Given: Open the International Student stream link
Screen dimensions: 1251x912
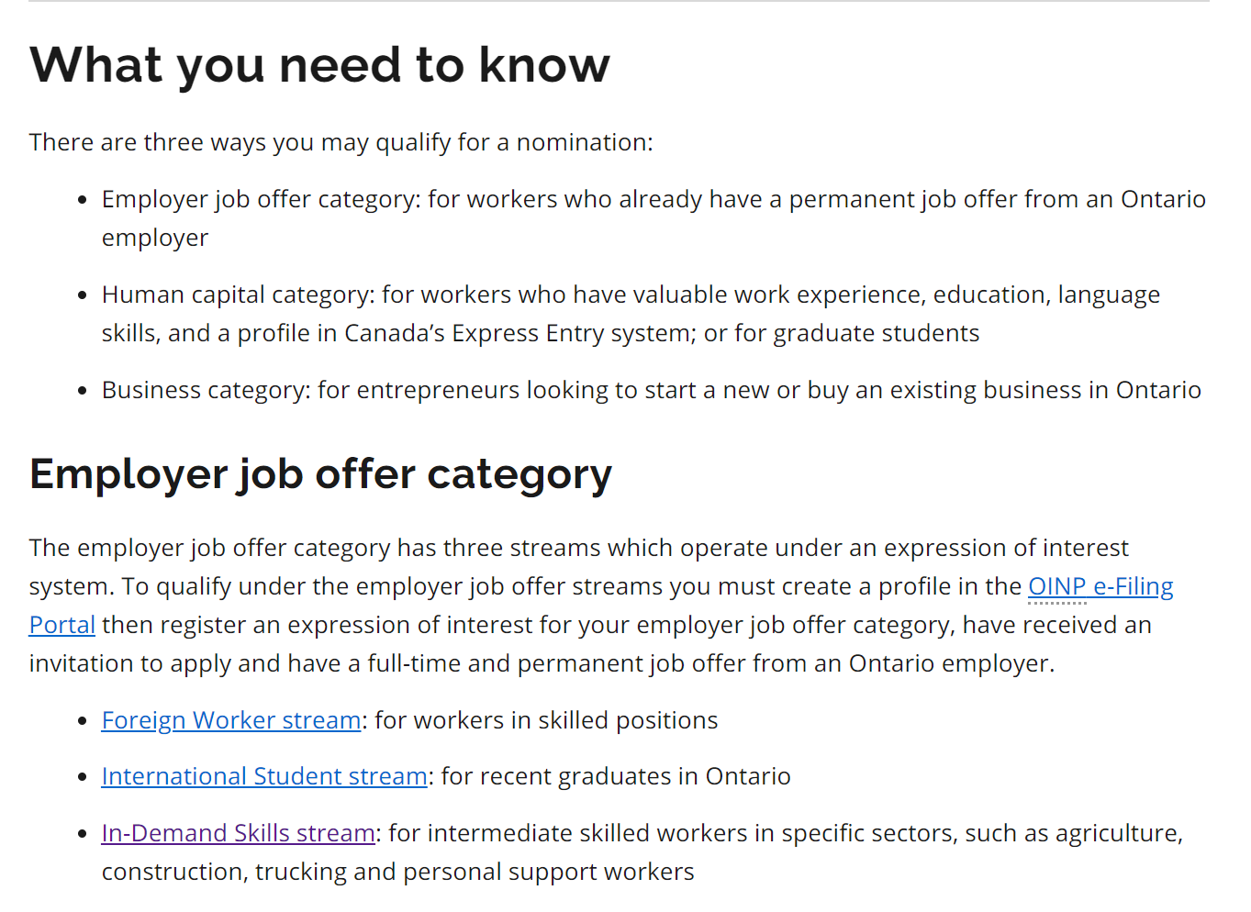Looking at the screenshot, I should (x=264, y=776).
